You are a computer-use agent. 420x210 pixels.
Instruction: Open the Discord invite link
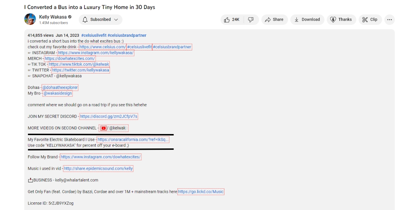pos(109,117)
